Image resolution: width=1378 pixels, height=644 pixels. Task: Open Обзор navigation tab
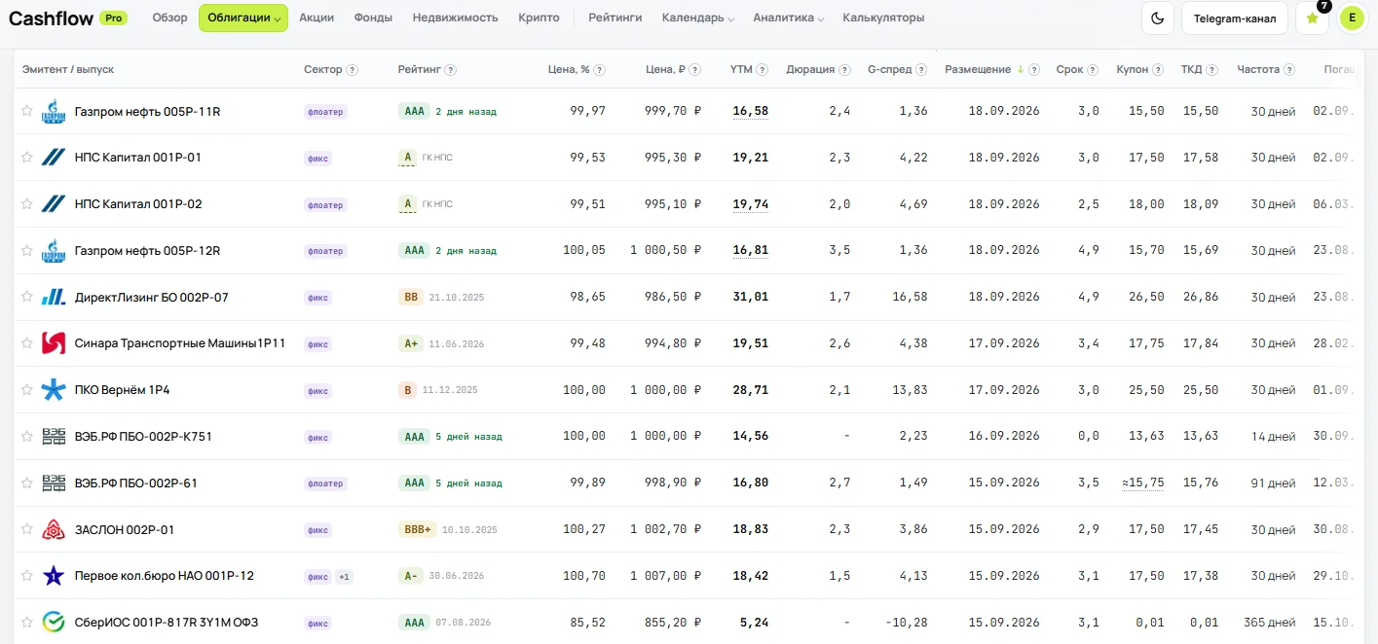(170, 18)
